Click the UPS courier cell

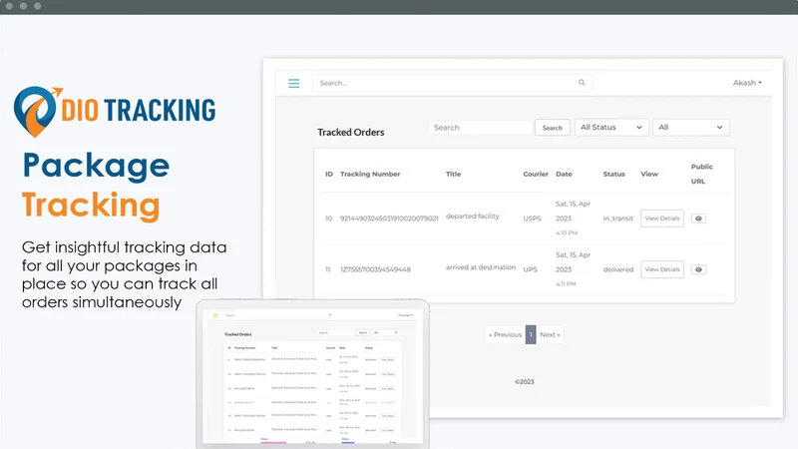(531, 269)
